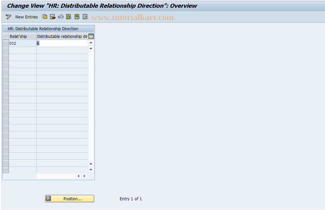Click the Copy As icon

[x=44, y=17]
